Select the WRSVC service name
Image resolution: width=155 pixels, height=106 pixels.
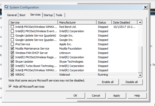[20, 75]
